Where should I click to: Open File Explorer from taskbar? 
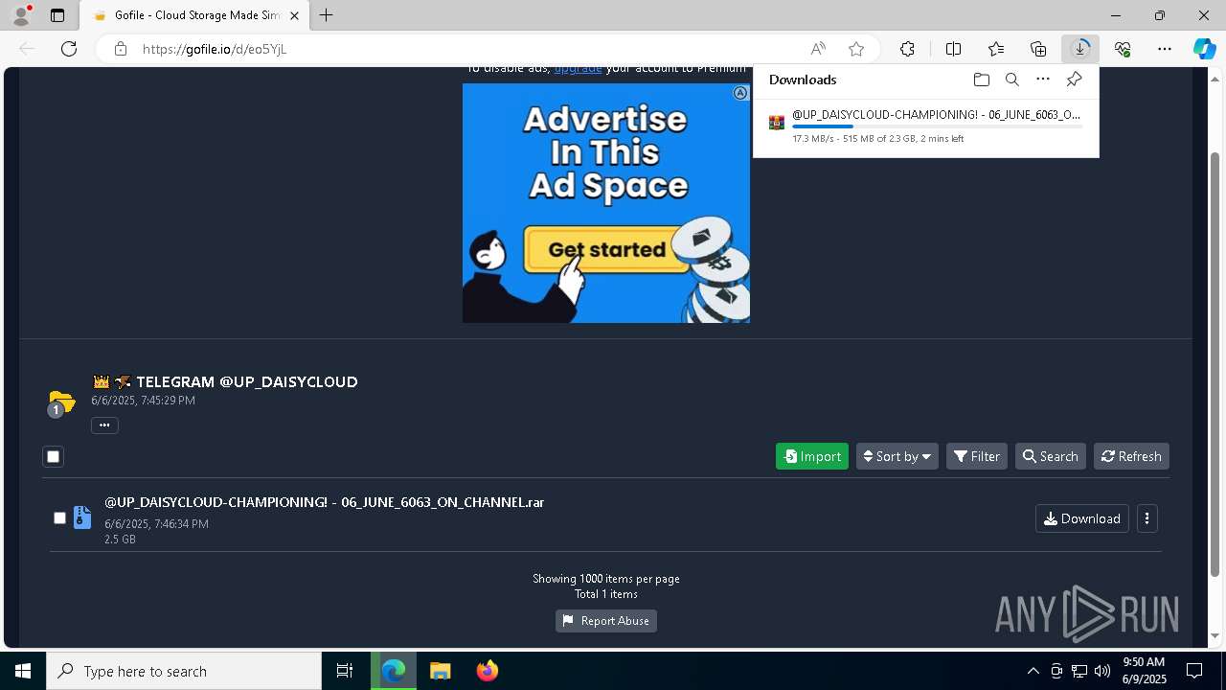coord(441,671)
